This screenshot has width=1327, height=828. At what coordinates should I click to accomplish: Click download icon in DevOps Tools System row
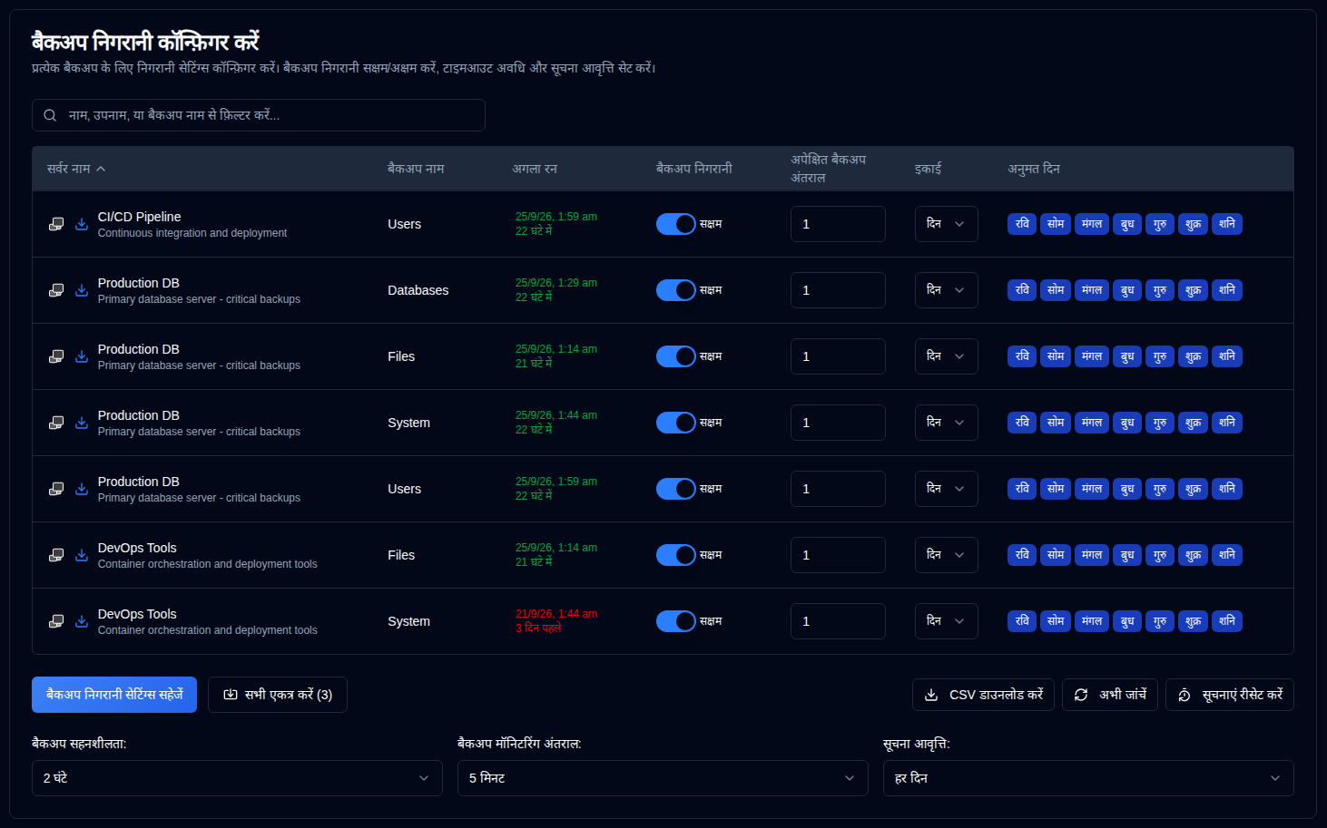point(82,621)
